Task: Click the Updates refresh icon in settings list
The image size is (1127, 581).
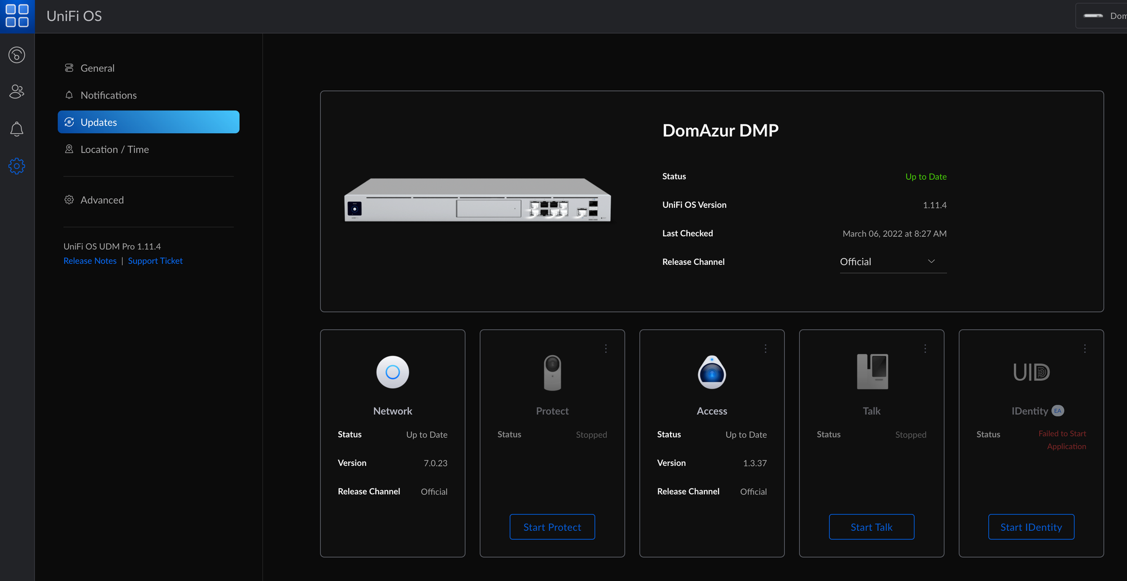Action: [x=69, y=122]
